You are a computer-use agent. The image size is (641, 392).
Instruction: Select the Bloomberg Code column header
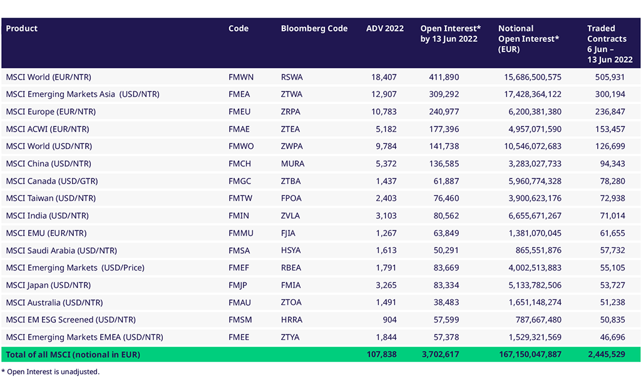point(314,29)
